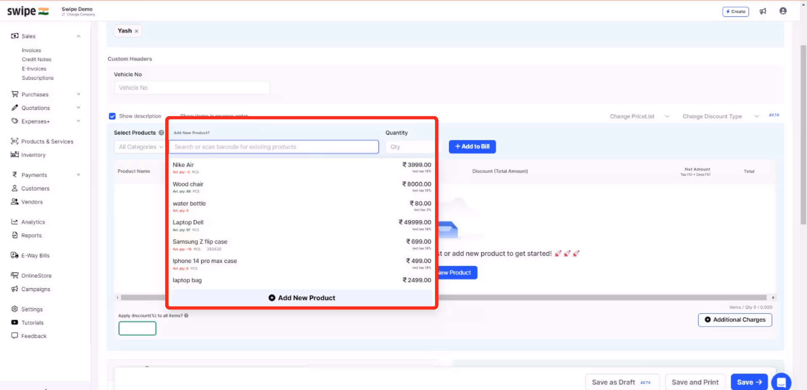Open Credit Notes in the sidebar
The image size is (807, 390).
[37, 59]
